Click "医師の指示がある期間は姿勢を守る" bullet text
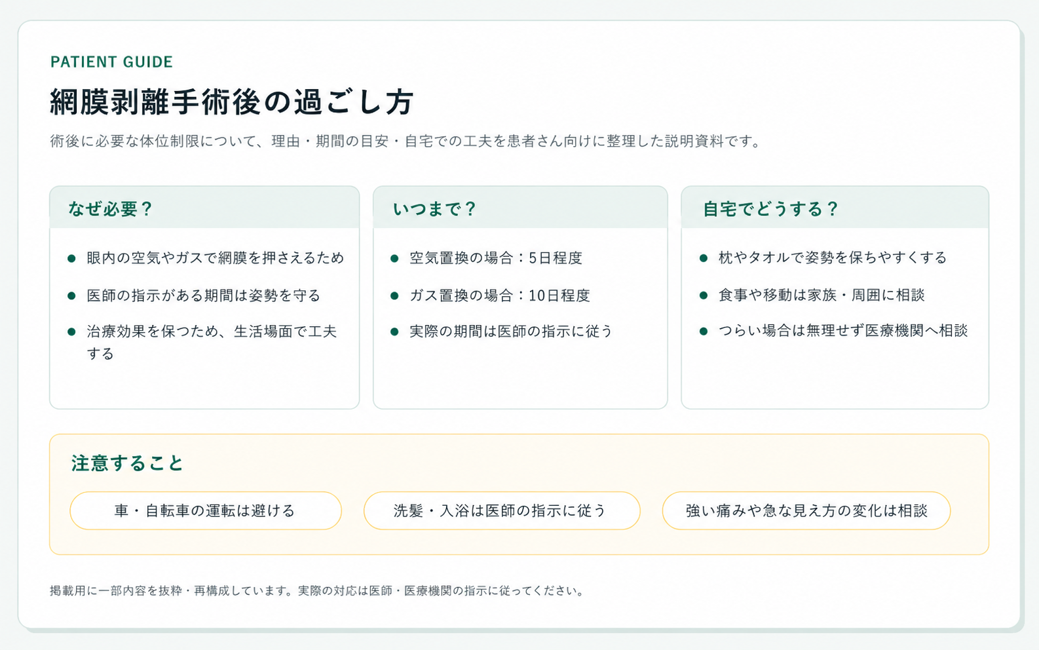The image size is (1039, 650). (204, 296)
